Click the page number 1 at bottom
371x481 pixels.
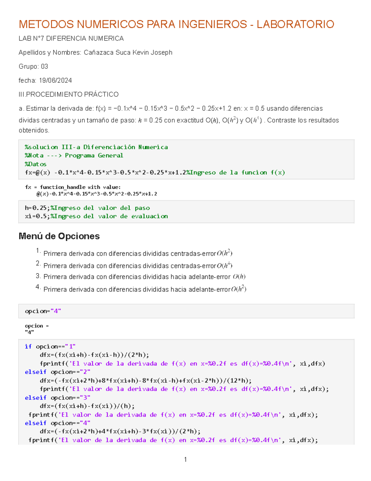(185, 460)
